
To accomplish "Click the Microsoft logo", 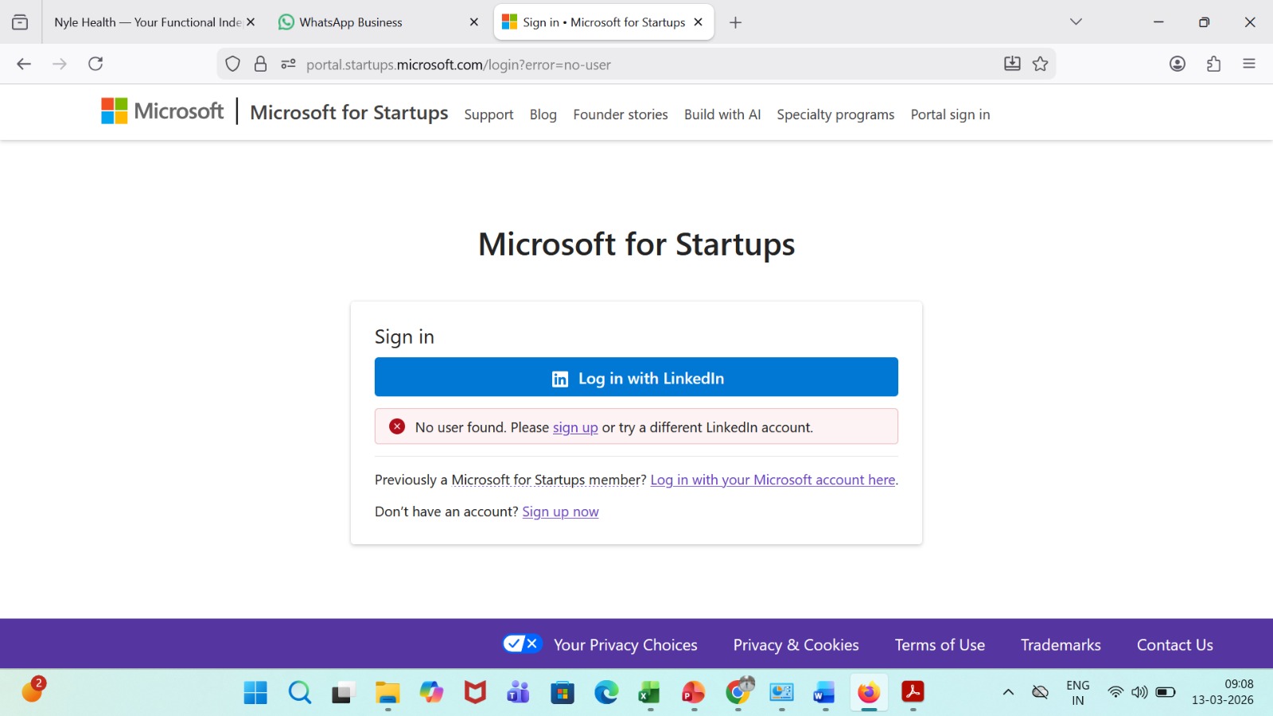I will (162, 111).
